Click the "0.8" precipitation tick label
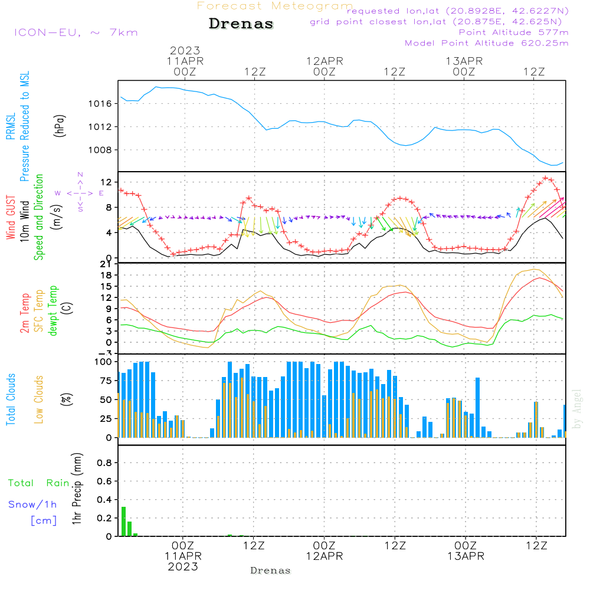The height and width of the screenshot is (590, 590). 104,463
